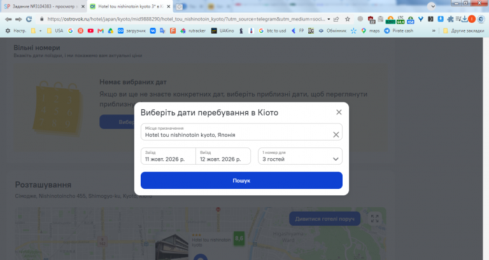Screen dimensions: 489x260
Task: Open the orange bitcoin price extension
Action: 390,20
